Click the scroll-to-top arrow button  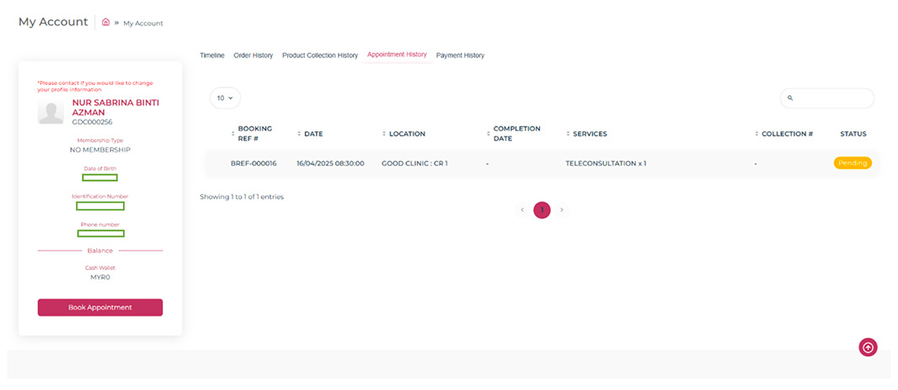pyautogui.click(x=868, y=346)
